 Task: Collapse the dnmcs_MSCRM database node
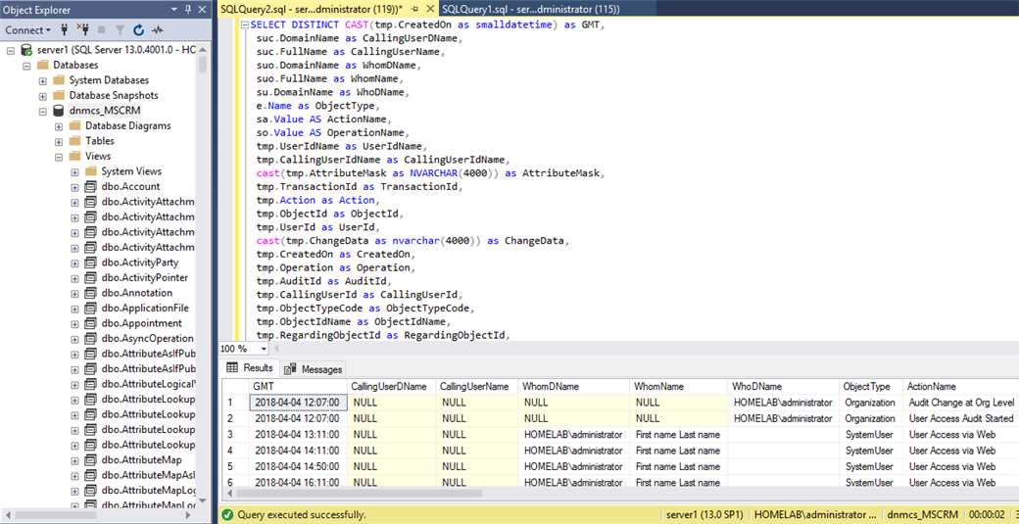(43, 111)
